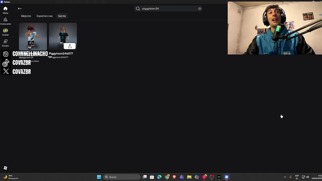The image size is (322, 181).
Task: Click the microphone tray icon
Action: [290, 177]
